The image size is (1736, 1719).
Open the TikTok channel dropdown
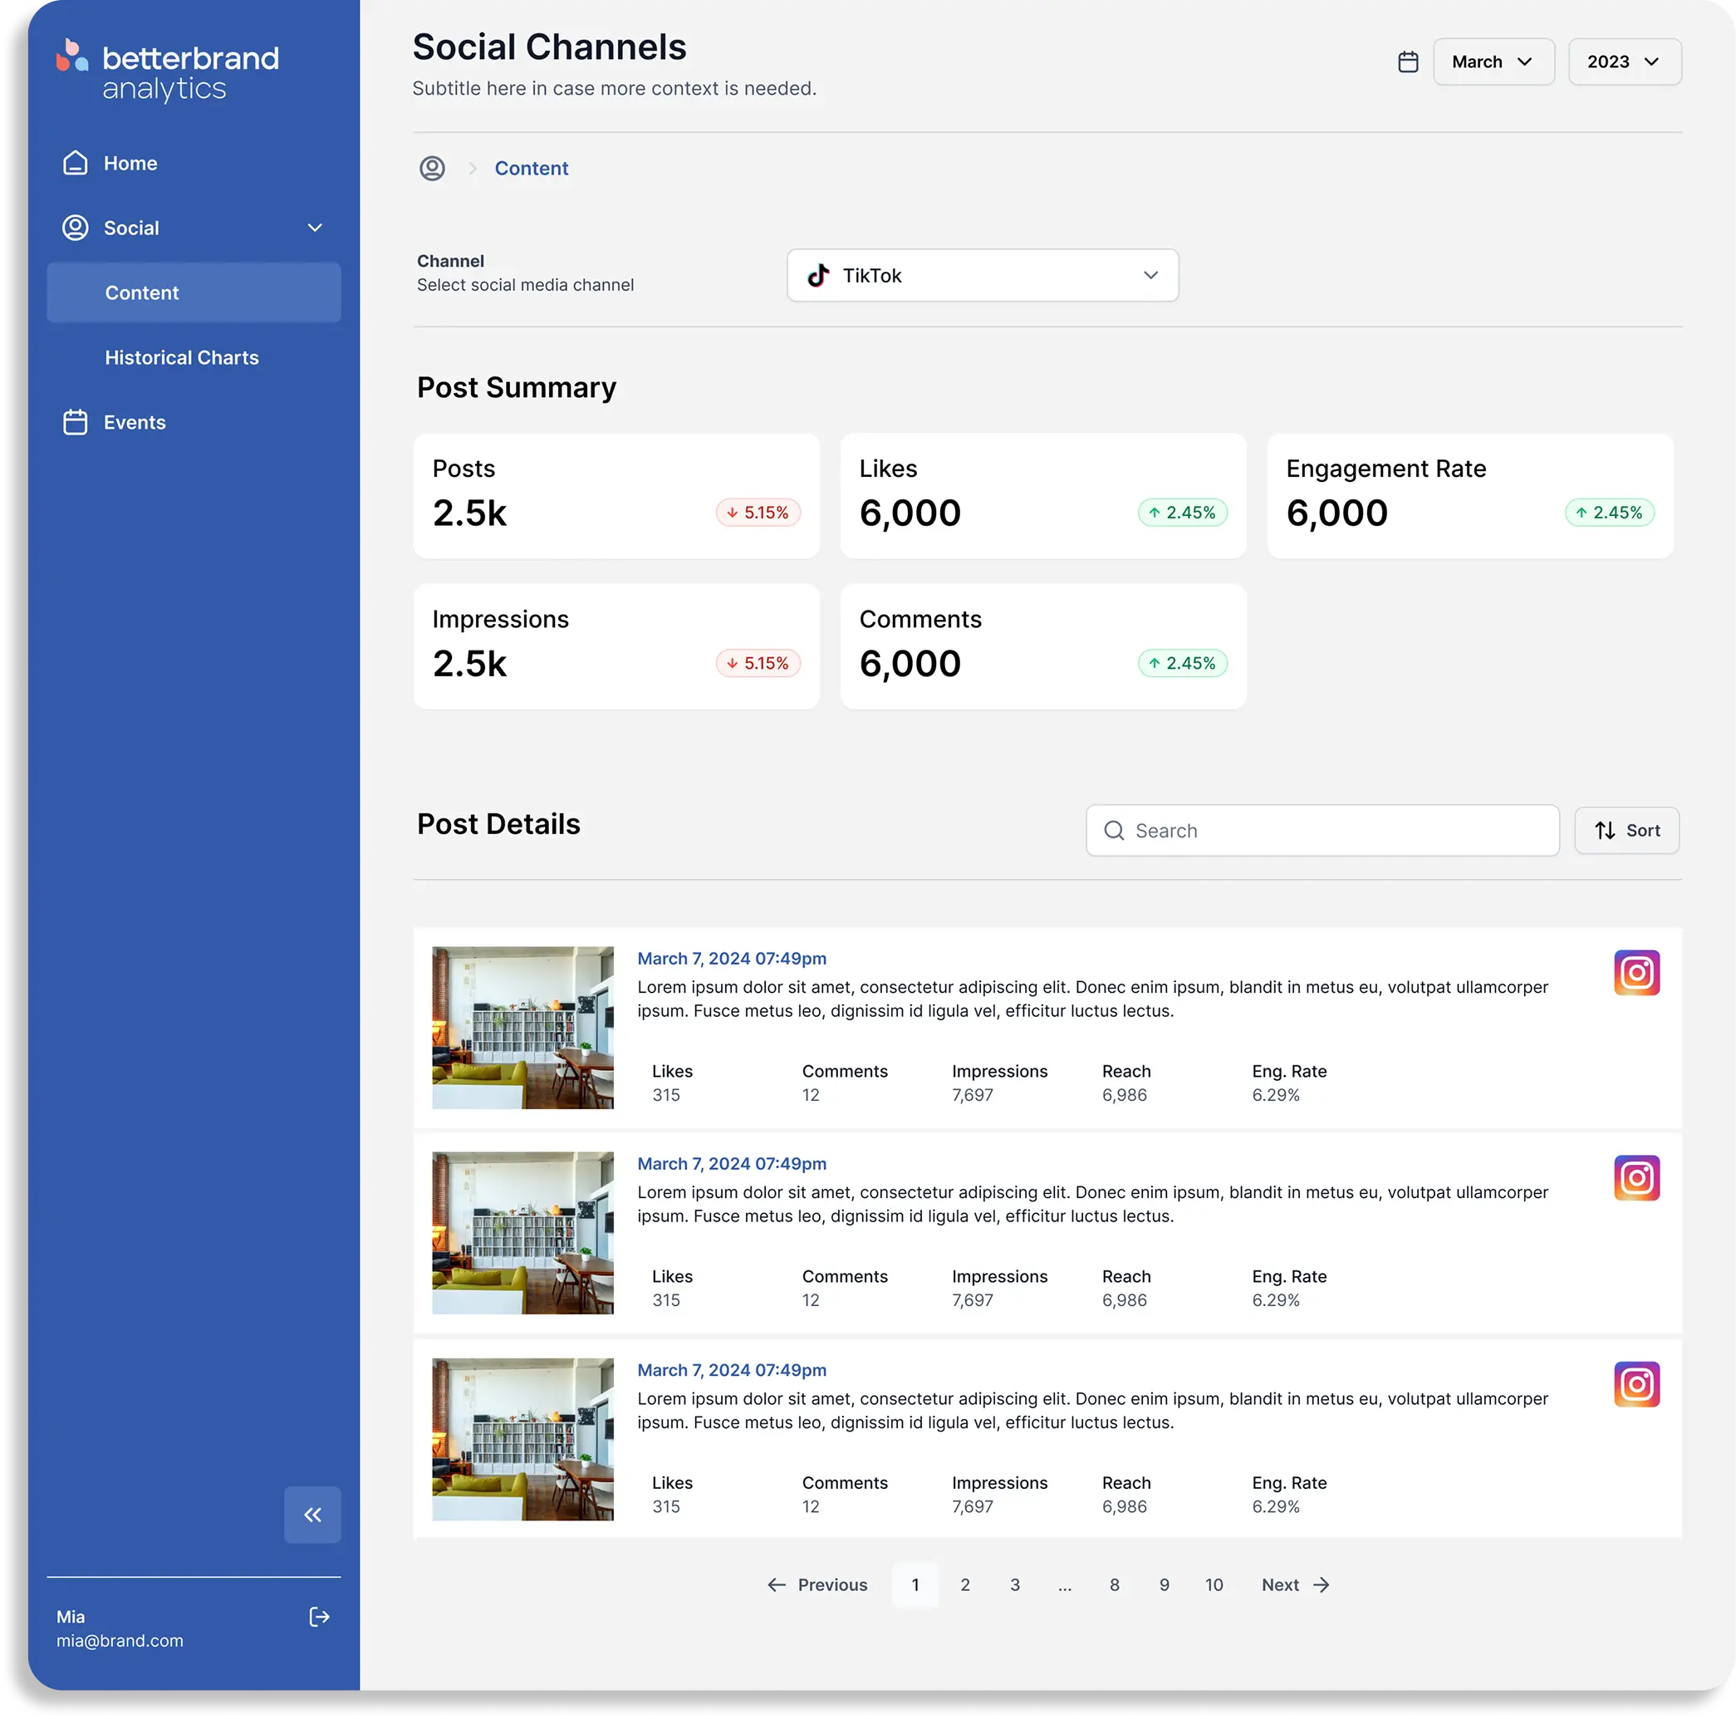[x=983, y=276]
